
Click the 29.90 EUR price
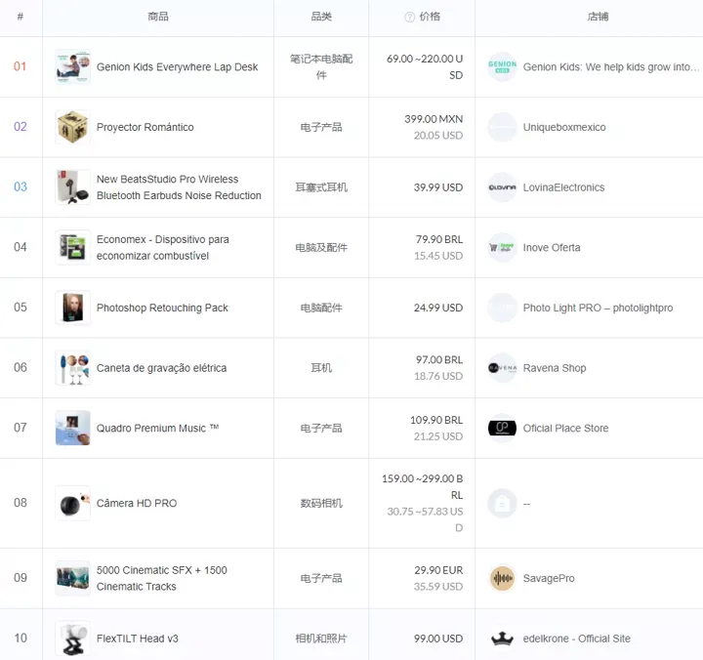coord(438,570)
